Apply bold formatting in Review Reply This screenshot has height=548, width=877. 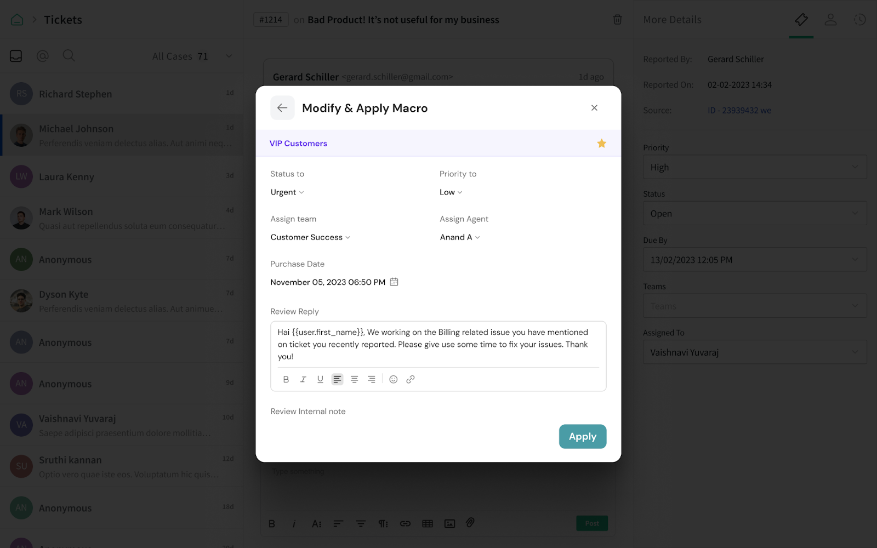(x=286, y=379)
